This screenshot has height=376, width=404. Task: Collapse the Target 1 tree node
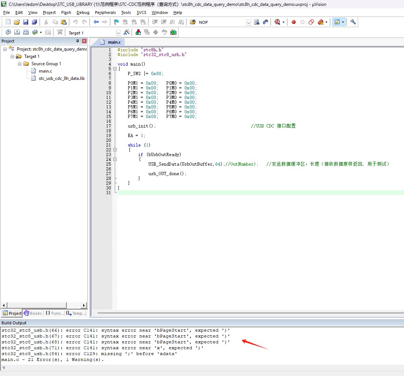12,56
